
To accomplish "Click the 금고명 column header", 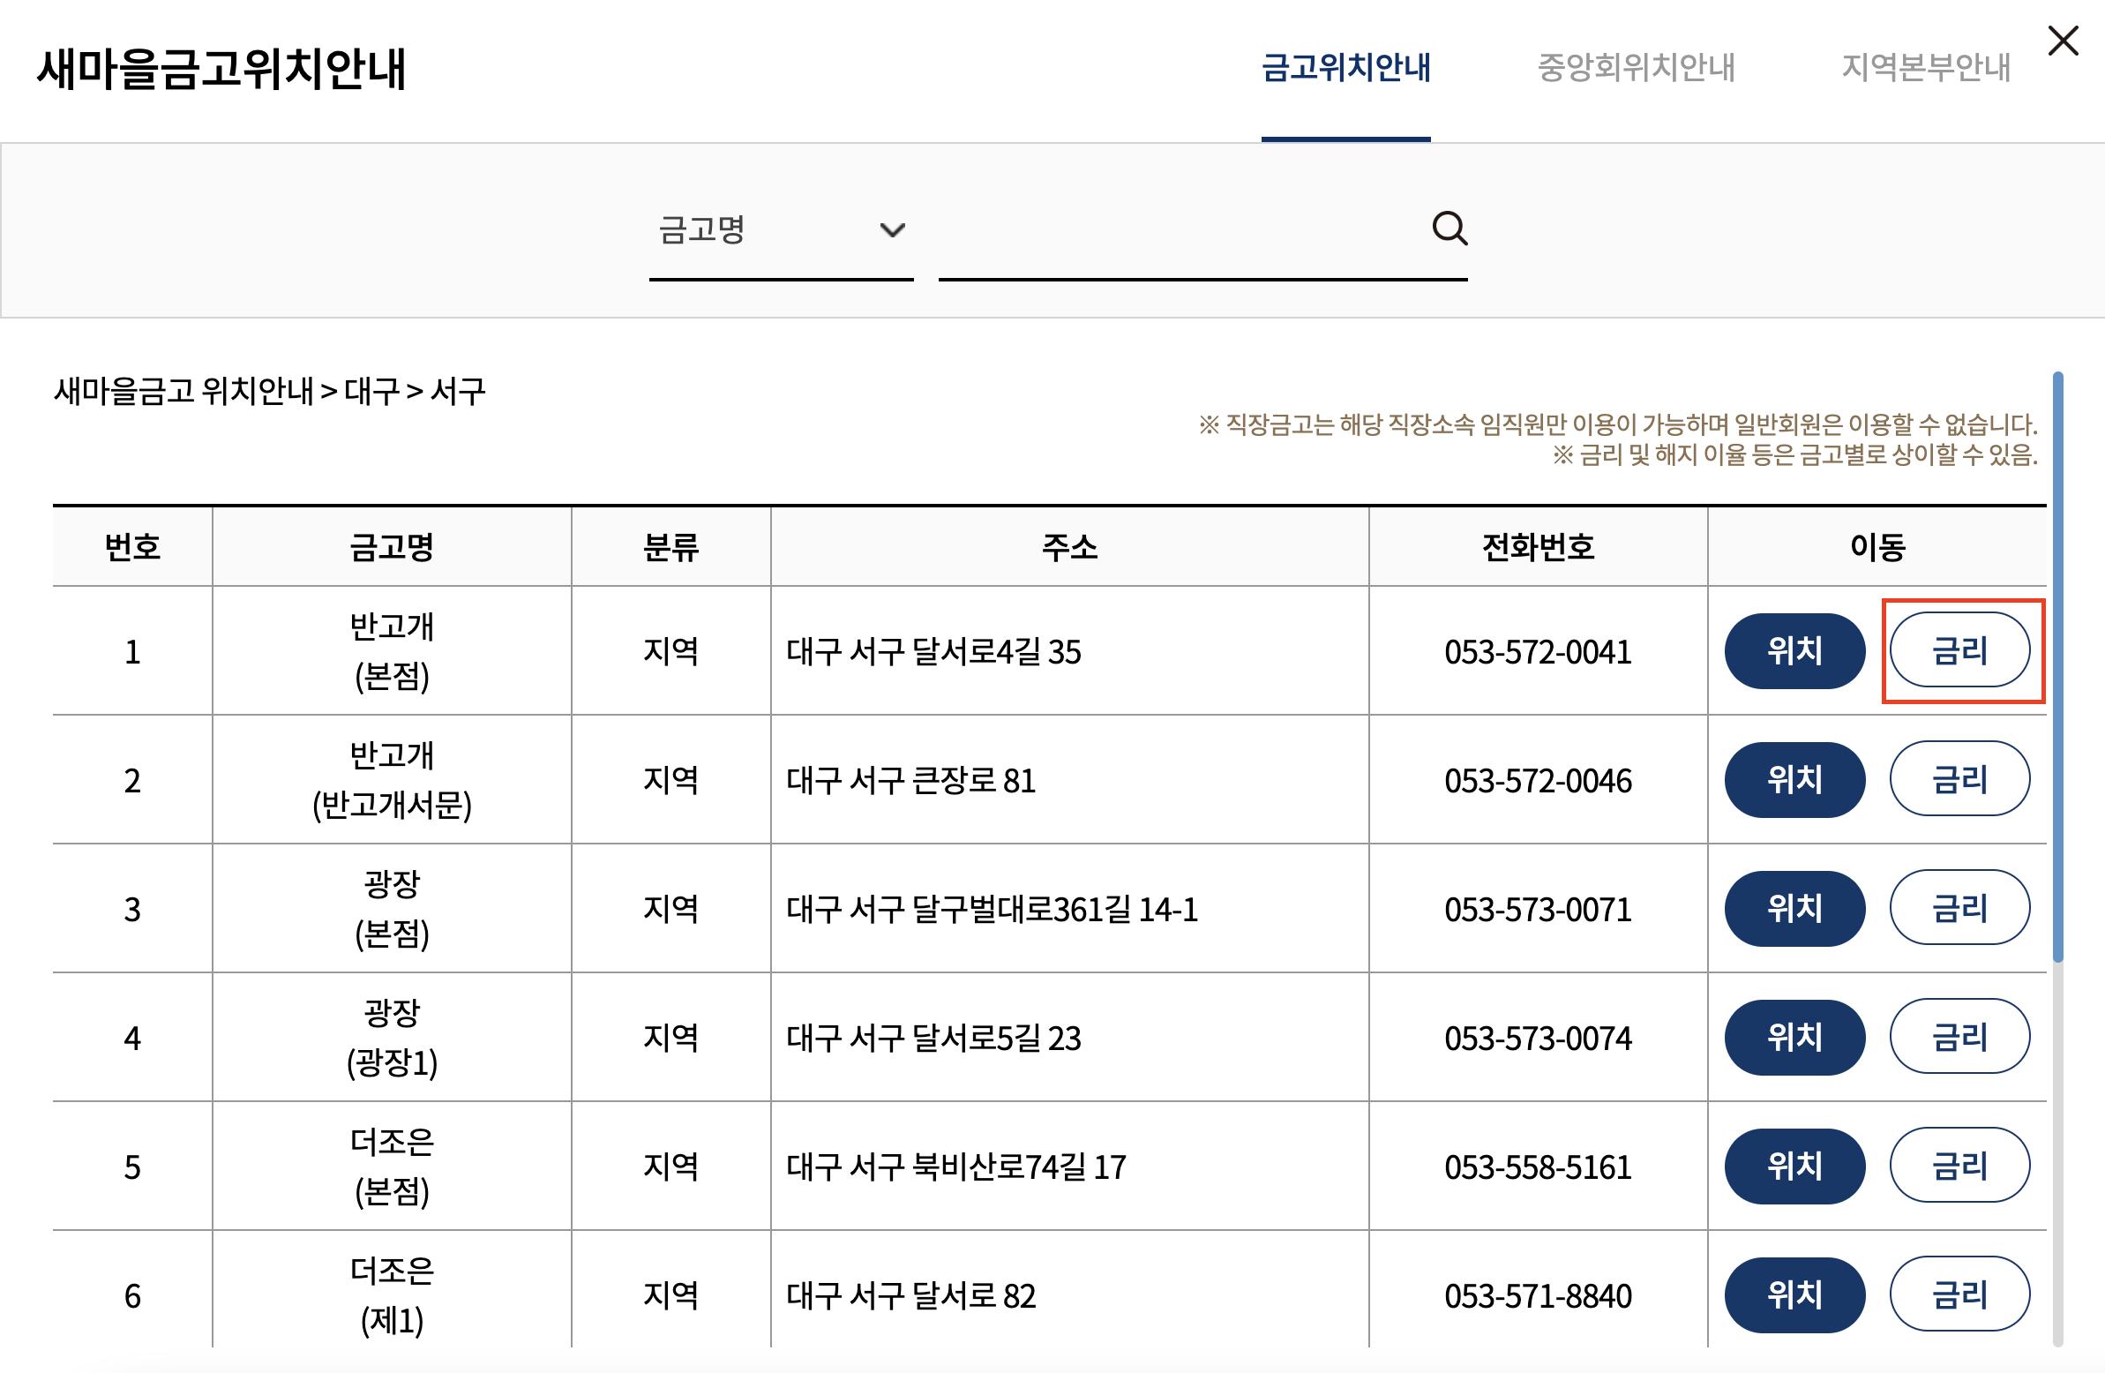I will pyautogui.click(x=392, y=547).
